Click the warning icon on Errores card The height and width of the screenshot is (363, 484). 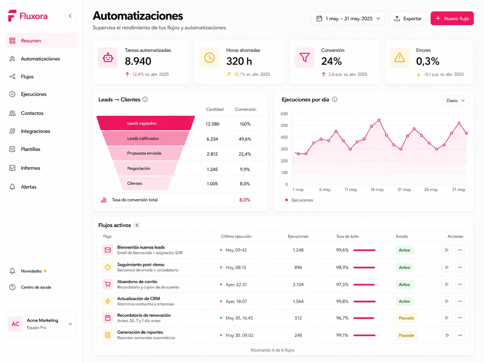pyautogui.click(x=399, y=58)
